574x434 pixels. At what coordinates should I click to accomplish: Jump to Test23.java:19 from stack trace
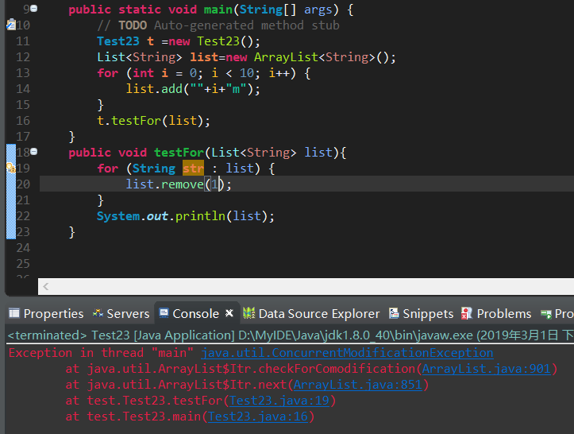pyautogui.click(x=279, y=401)
